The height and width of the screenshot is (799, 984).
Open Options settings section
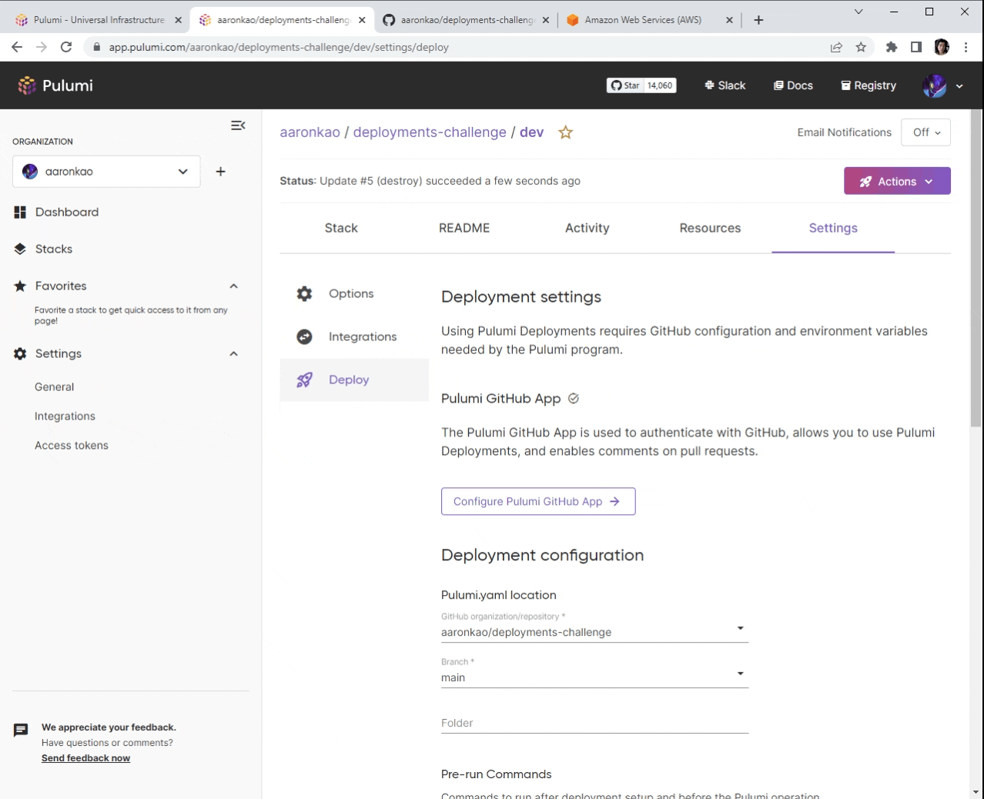pos(354,294)
